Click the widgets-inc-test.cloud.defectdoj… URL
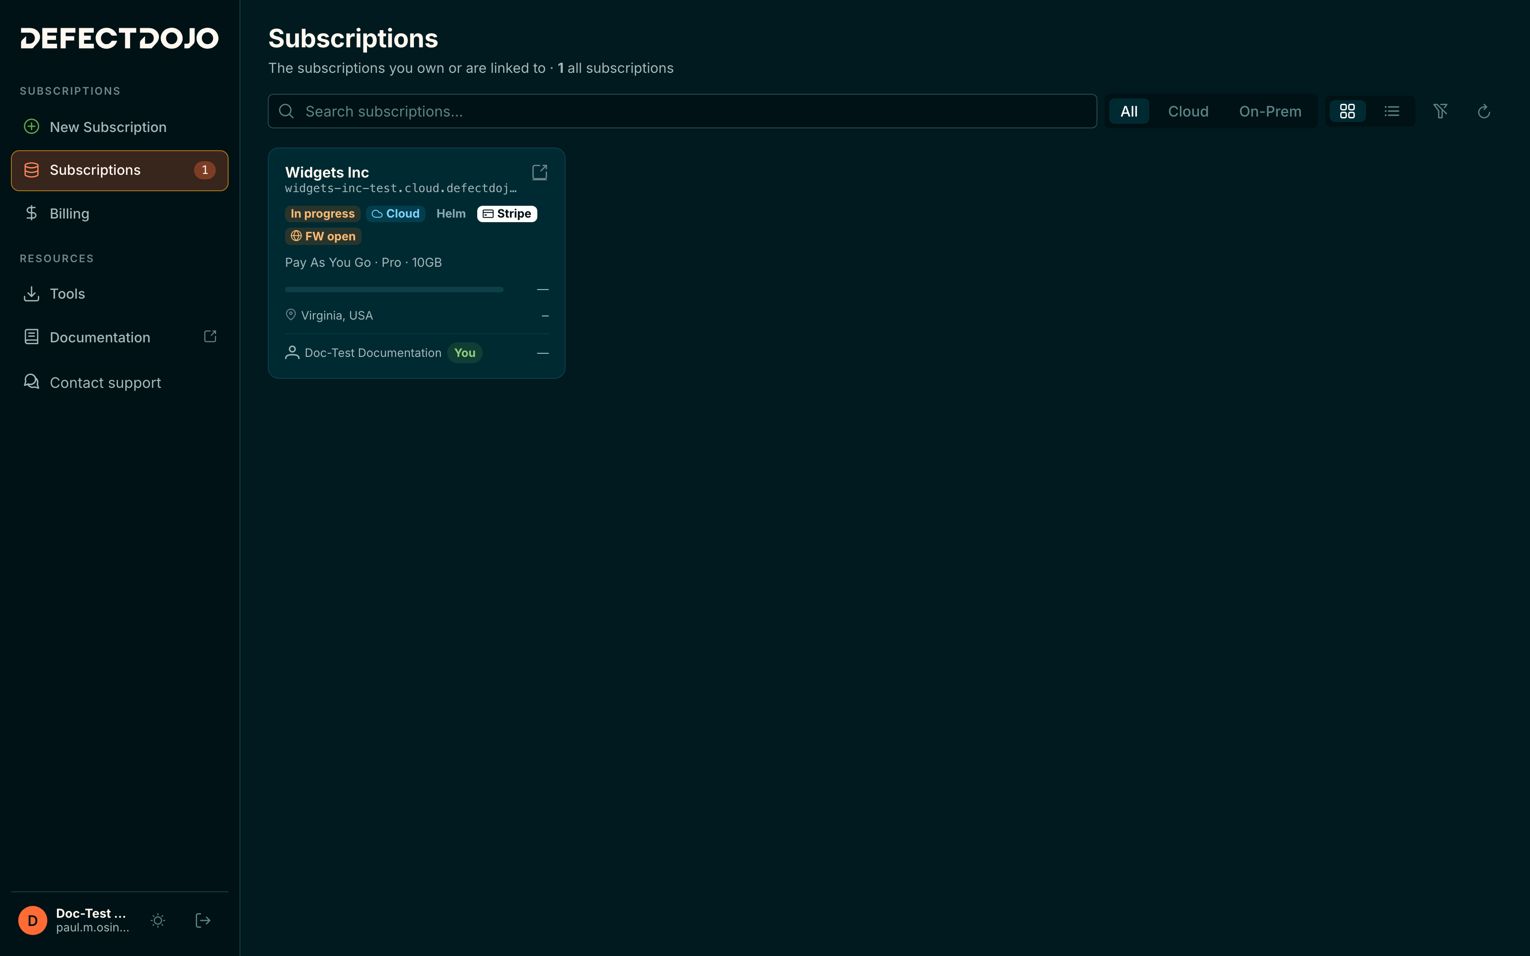The height and width of the screenshot is (956, 1530). pyautogui.click(x=401, y=188)
